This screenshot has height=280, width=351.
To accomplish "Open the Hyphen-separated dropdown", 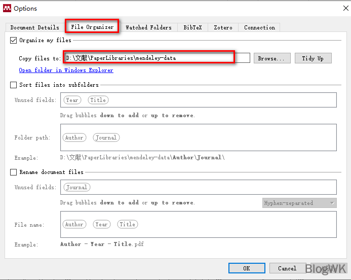I will click(x=299, y=203).
